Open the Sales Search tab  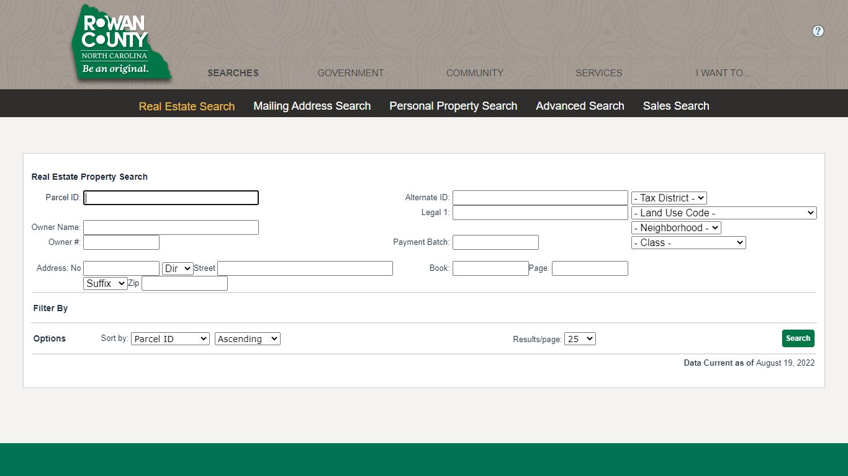pos(676,106)
